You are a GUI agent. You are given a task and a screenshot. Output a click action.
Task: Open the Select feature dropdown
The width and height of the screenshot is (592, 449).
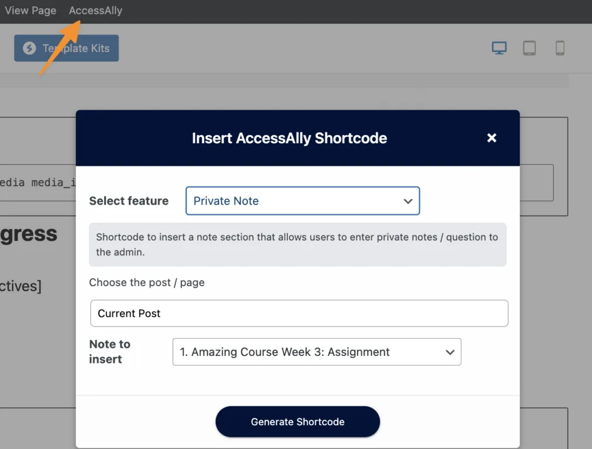tap(302, 201)
